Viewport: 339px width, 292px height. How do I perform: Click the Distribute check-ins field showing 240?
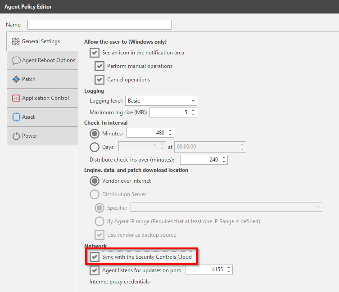coord(204,160)
